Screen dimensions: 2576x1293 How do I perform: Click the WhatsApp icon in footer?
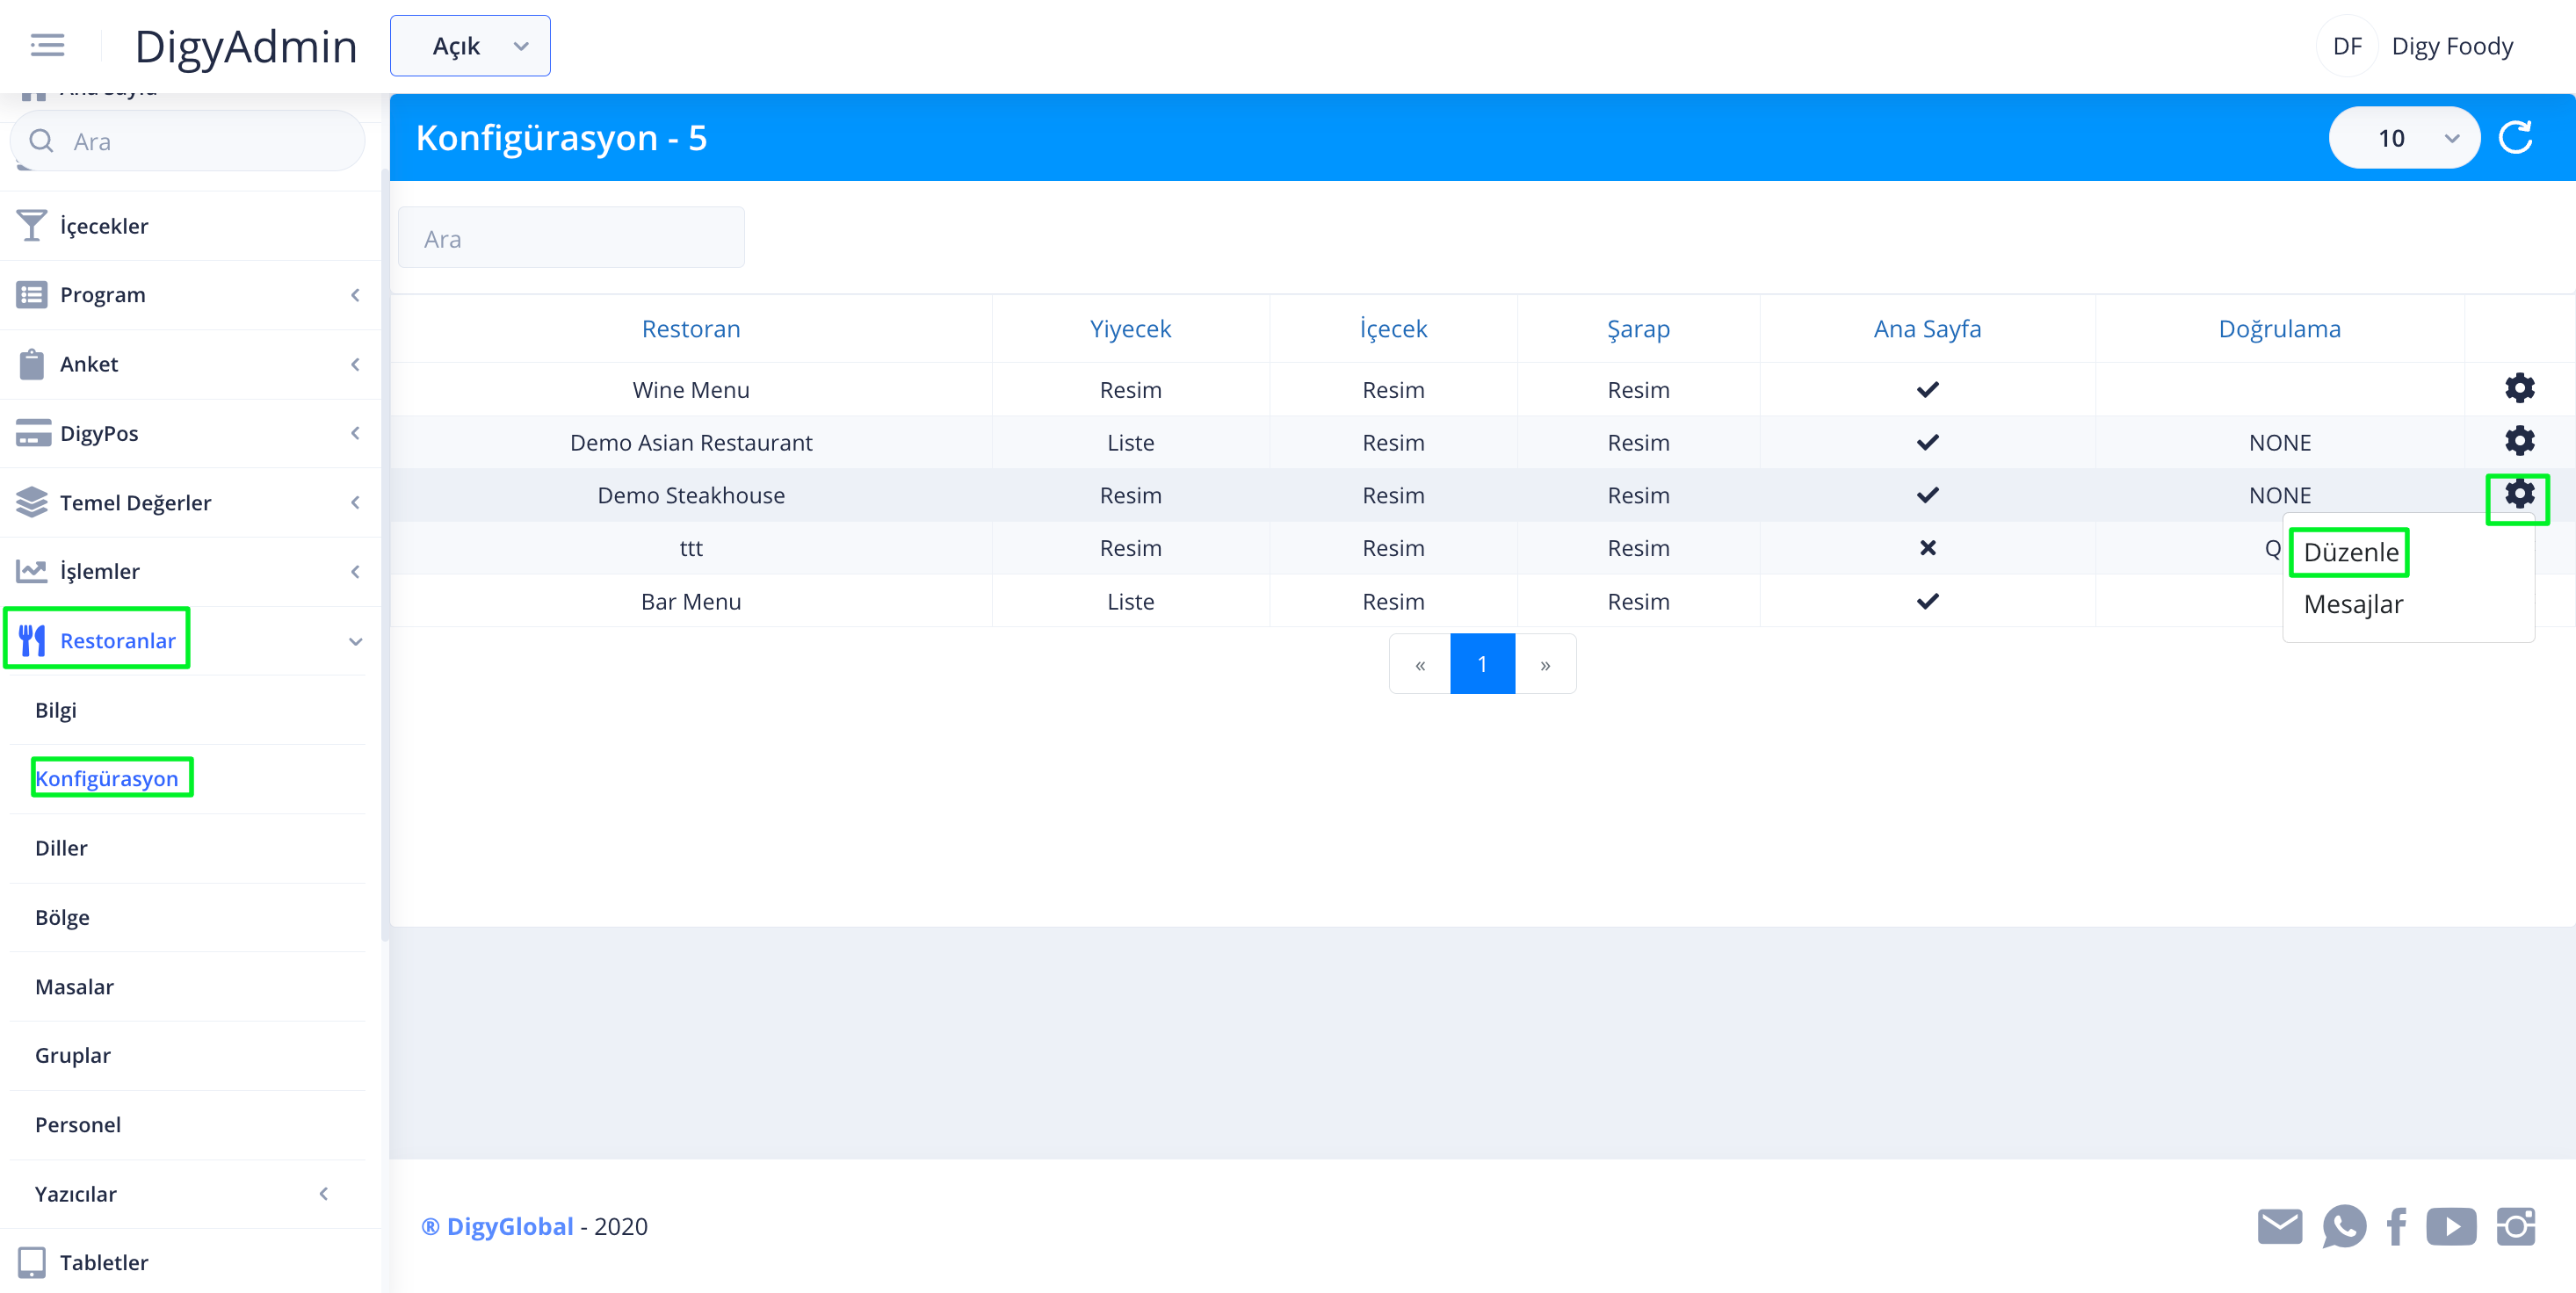2343,1226
